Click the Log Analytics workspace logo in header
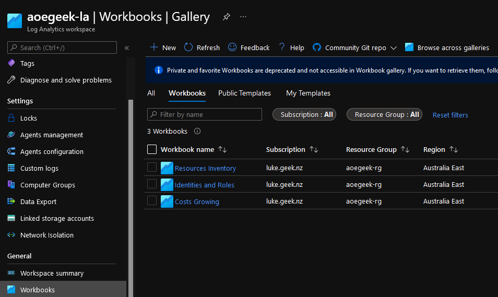The width and height of the screenshot is (498, 297). [15, 21]
